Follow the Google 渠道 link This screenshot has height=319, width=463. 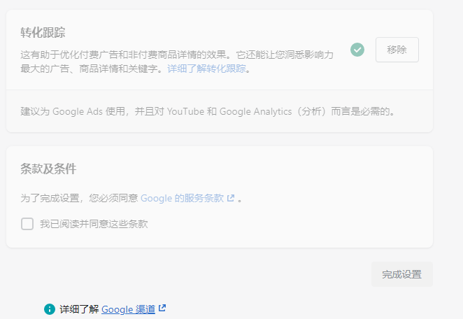click(128, 309)
